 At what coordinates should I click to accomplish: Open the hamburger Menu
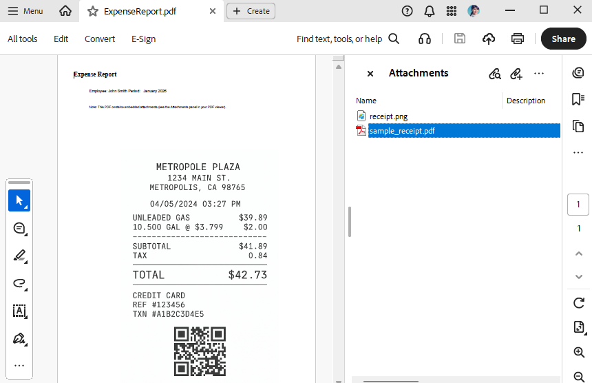pyautogui.click(x=25, y=11)
